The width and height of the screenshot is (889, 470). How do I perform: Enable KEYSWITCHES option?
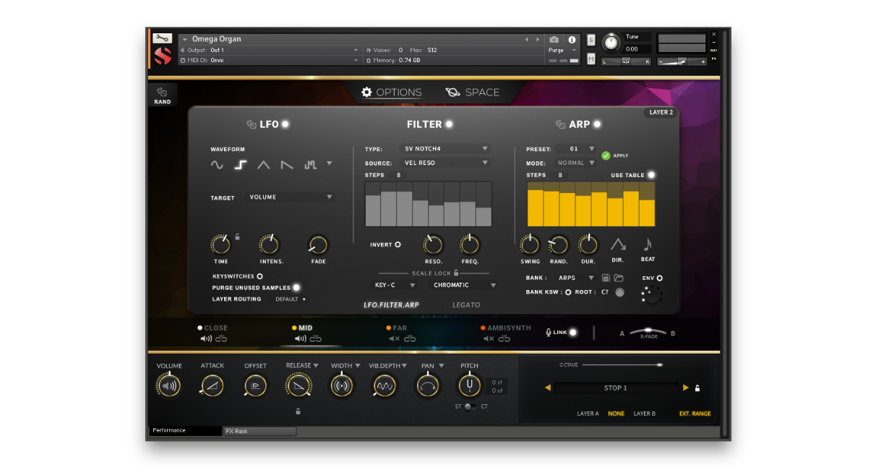point(259,276)
